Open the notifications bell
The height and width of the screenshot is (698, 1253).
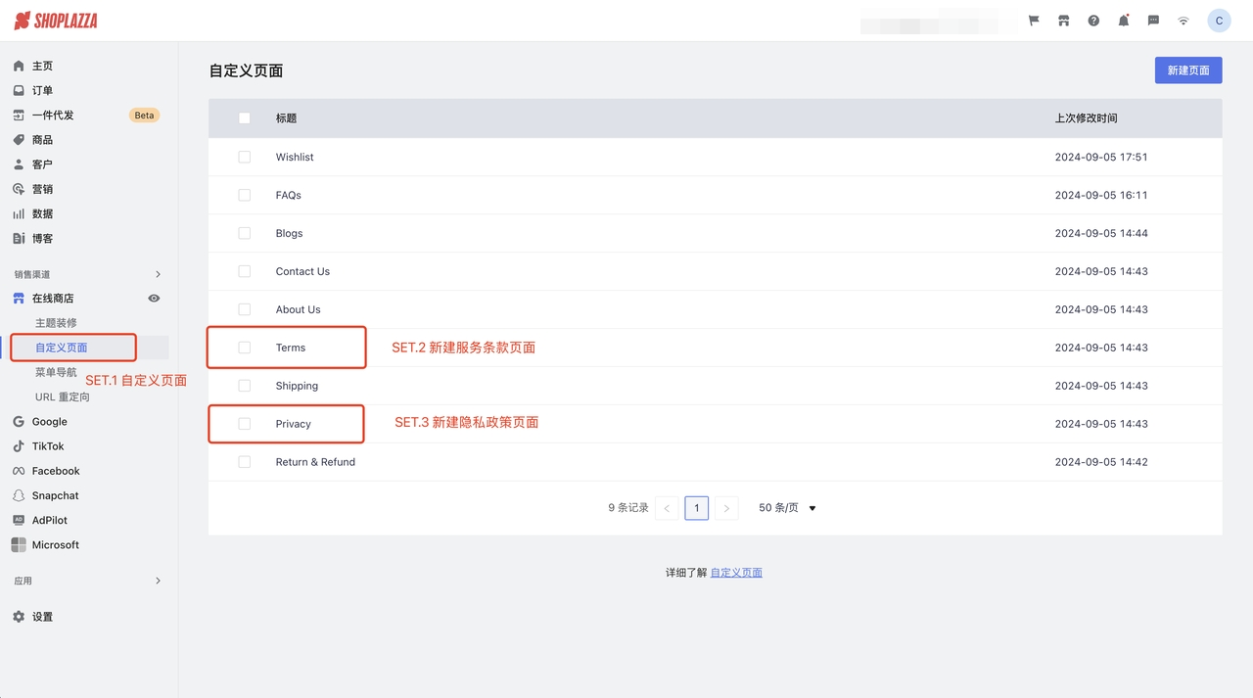[x=1124, y=21]
